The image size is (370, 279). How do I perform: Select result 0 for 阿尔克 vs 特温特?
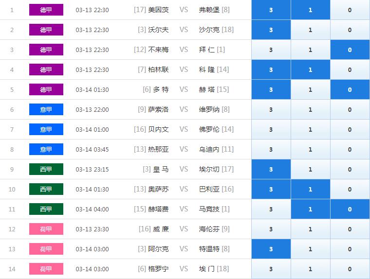tap(350, 249)
